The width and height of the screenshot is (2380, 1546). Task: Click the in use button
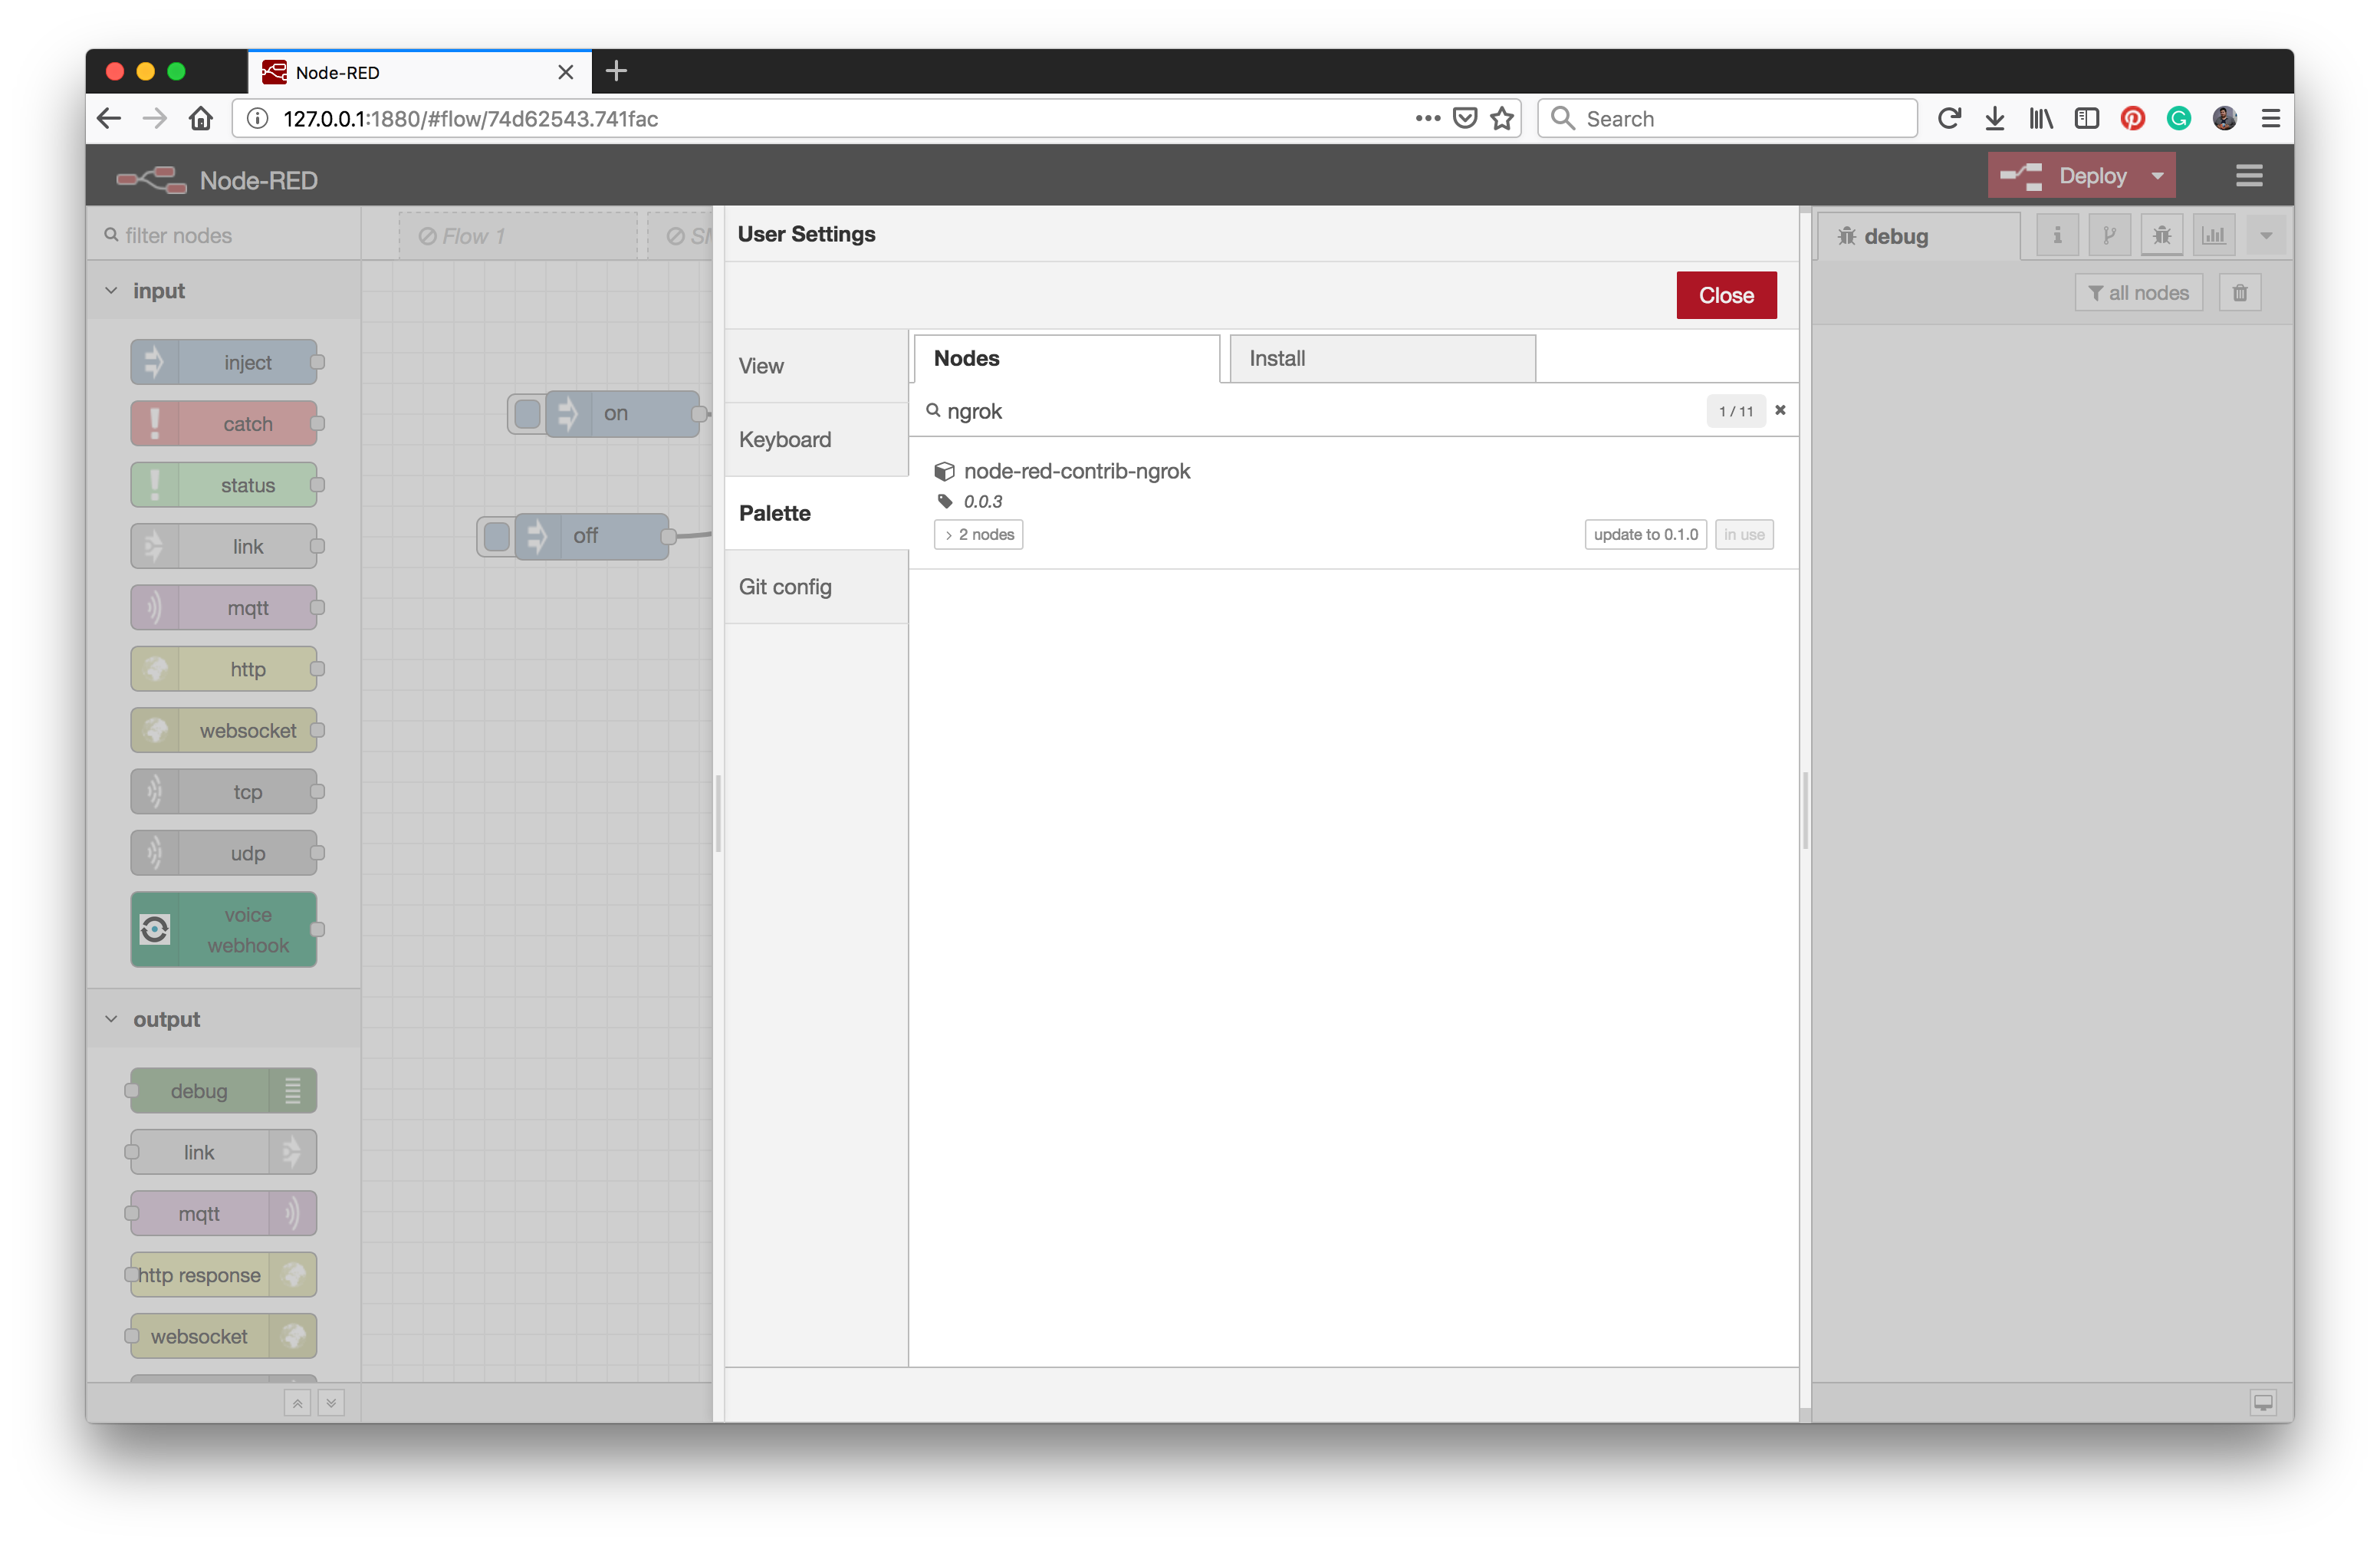[1744, 534]
